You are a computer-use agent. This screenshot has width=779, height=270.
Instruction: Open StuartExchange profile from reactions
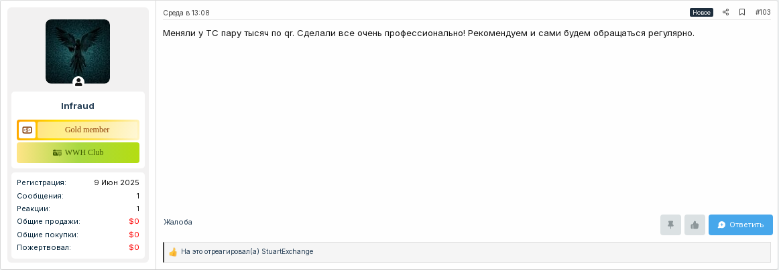(x=288, y=252)
